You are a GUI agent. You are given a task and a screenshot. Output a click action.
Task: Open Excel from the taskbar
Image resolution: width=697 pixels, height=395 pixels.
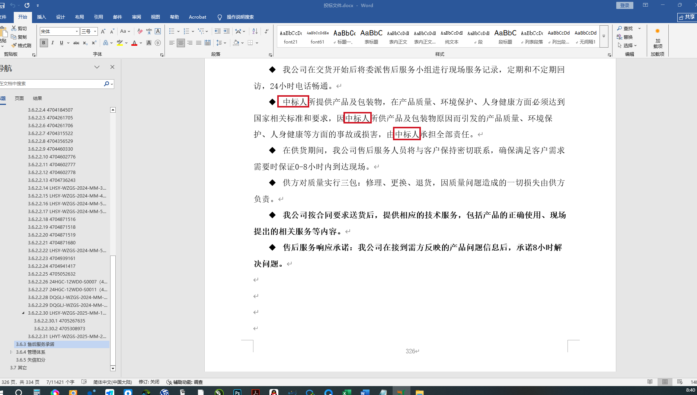point(347,392)
